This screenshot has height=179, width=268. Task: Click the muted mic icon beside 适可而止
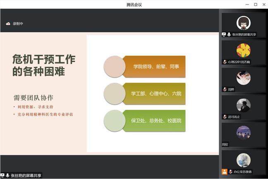225,117
